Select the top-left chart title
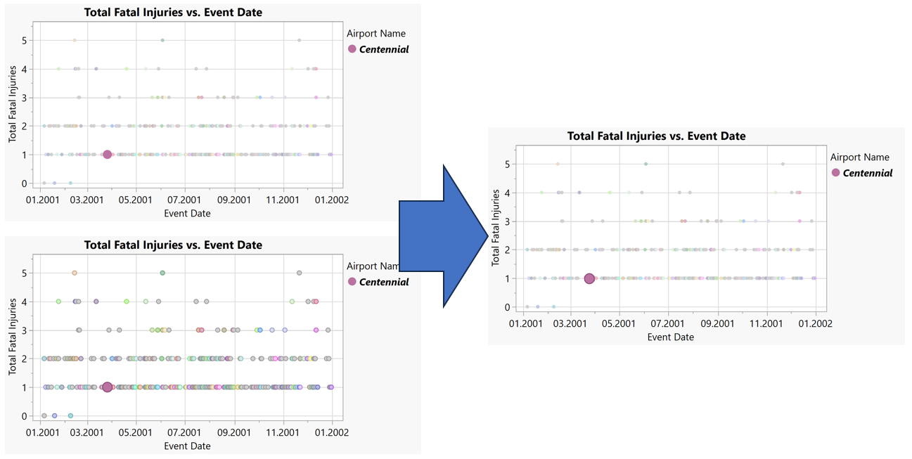 [x=173, y=12]
